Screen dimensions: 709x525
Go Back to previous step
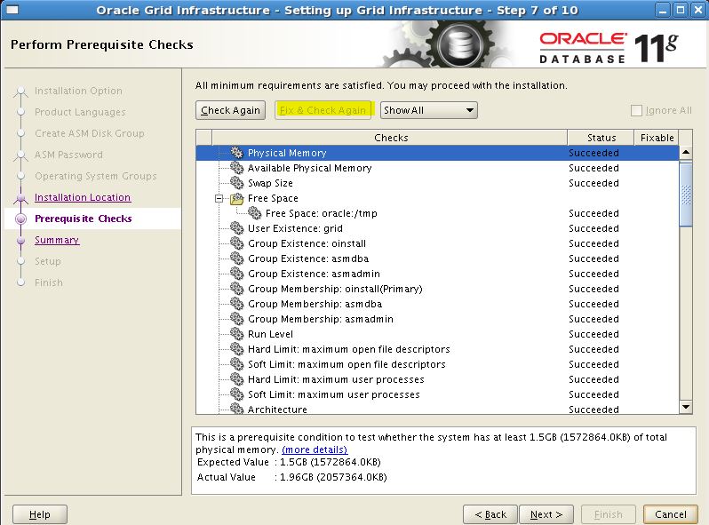490,514
